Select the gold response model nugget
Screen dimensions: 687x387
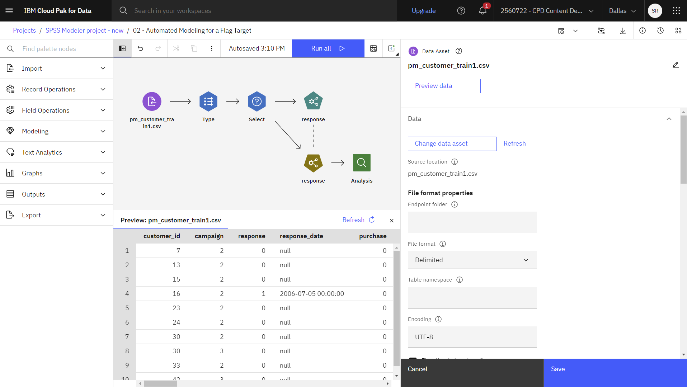pyautogui.click(x=313, y=163)
